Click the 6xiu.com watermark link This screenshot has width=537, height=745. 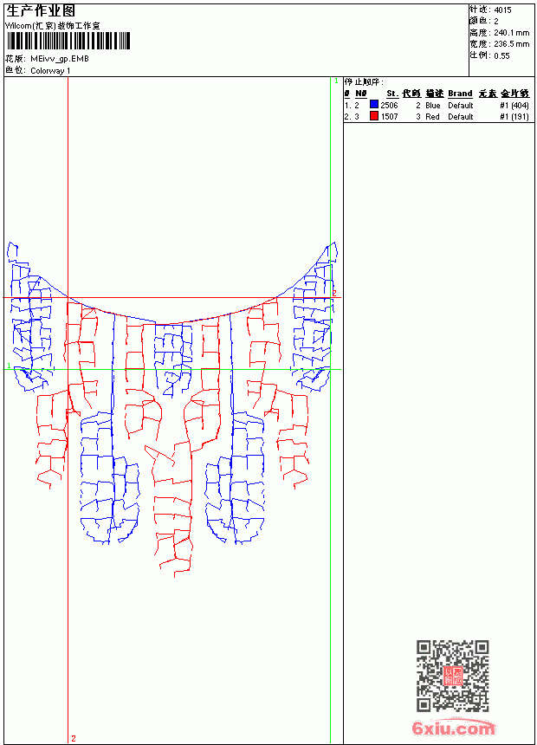click(x=453, y=728)
